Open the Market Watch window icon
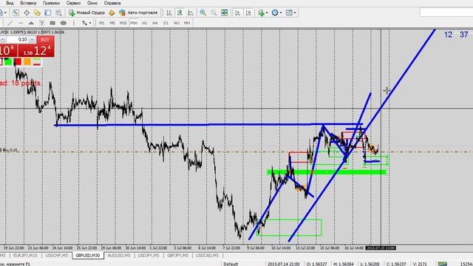 click(16, 13)
